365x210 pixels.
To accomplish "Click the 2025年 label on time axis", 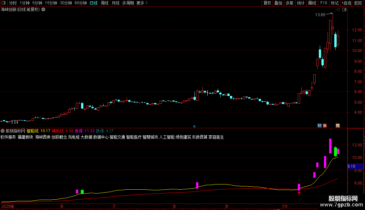I will pyautogui.click(x=8, y=206).
